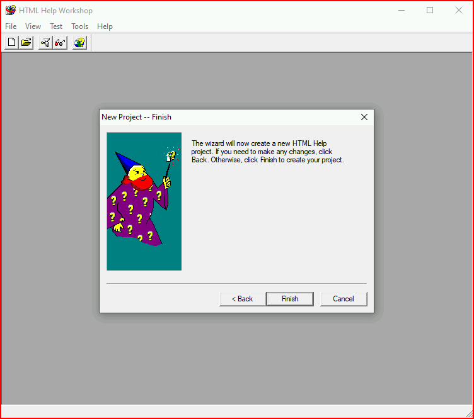The height and width of the screenshot is (419, 474).
Task: Click the View compiled file glasses icon
Action: (60, 43)
